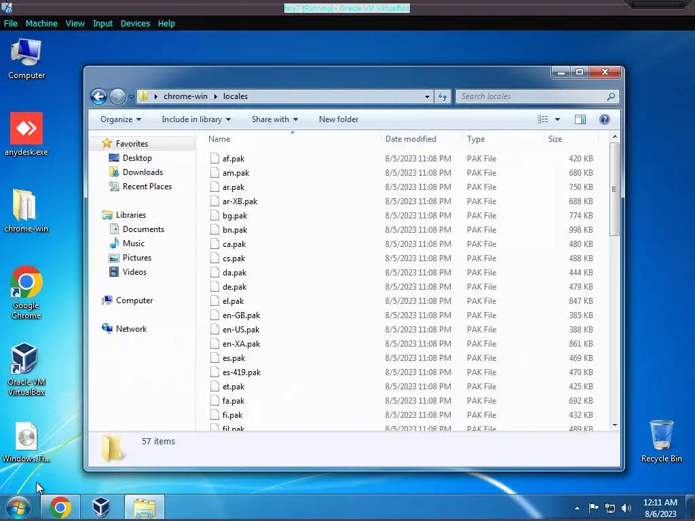Open the Organize dropdown

[121, 119]
